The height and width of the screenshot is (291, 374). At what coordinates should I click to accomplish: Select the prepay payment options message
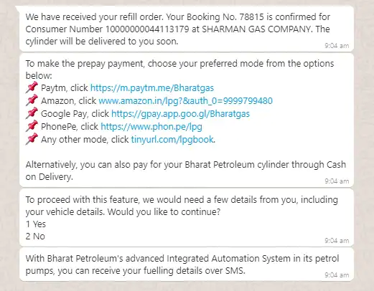point(187,120)
